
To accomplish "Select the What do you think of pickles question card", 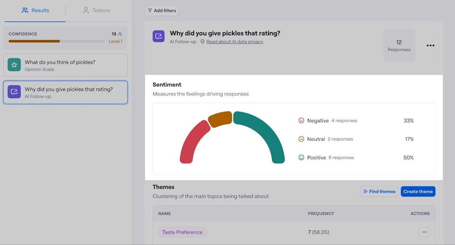I will (x=65, y=65).
